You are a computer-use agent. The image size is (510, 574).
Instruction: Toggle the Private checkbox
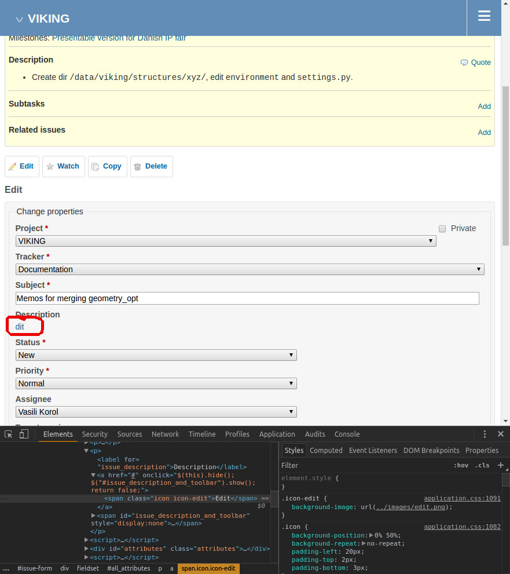[442, 229]
